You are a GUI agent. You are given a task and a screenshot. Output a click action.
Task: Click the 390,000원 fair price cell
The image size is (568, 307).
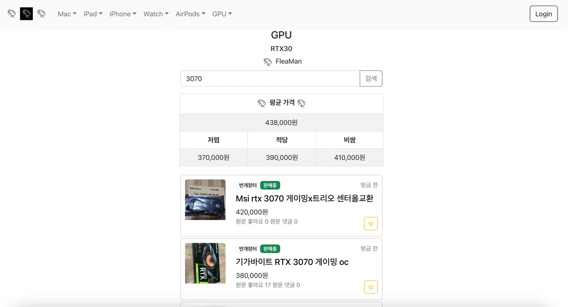point(282,158)
